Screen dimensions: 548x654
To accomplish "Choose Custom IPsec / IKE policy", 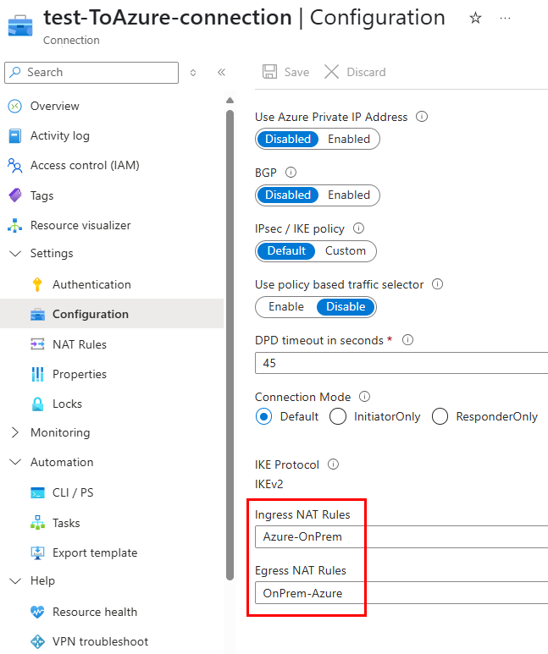I will (346, 250).
